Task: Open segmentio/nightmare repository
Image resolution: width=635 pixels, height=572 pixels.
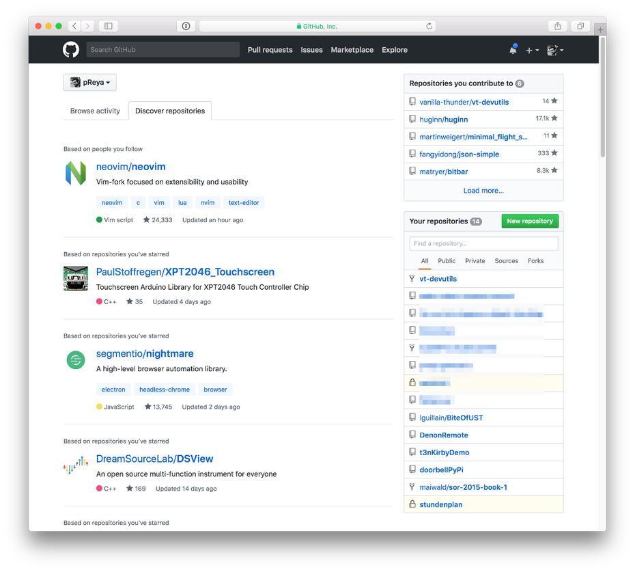Action: (145, 353)
